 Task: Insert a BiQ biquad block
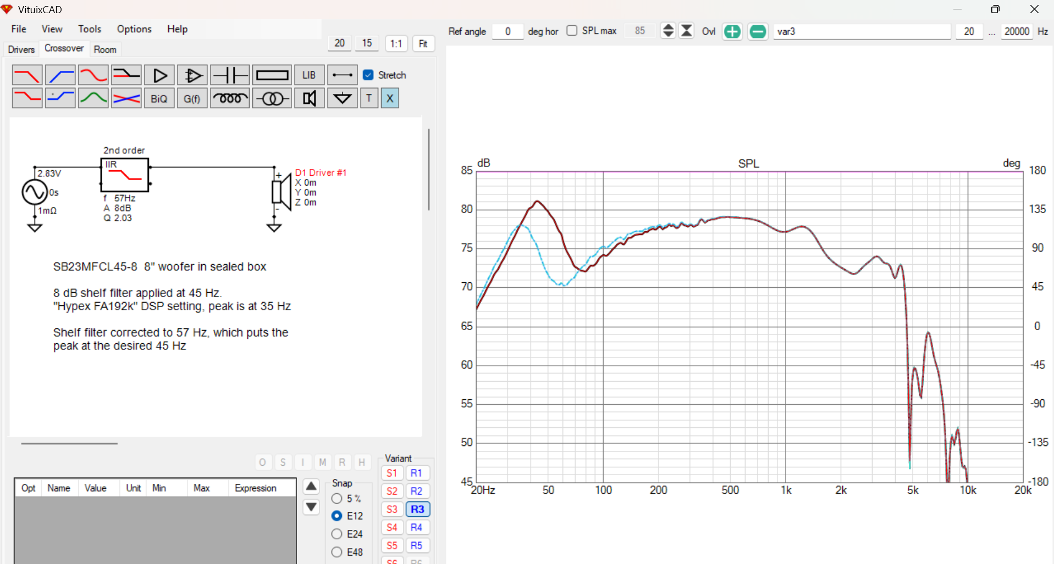pos(159,98)
